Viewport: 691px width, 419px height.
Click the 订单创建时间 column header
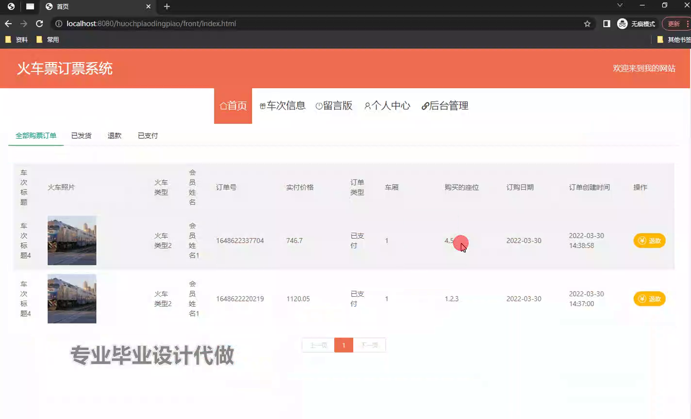[x=589, y=187]
